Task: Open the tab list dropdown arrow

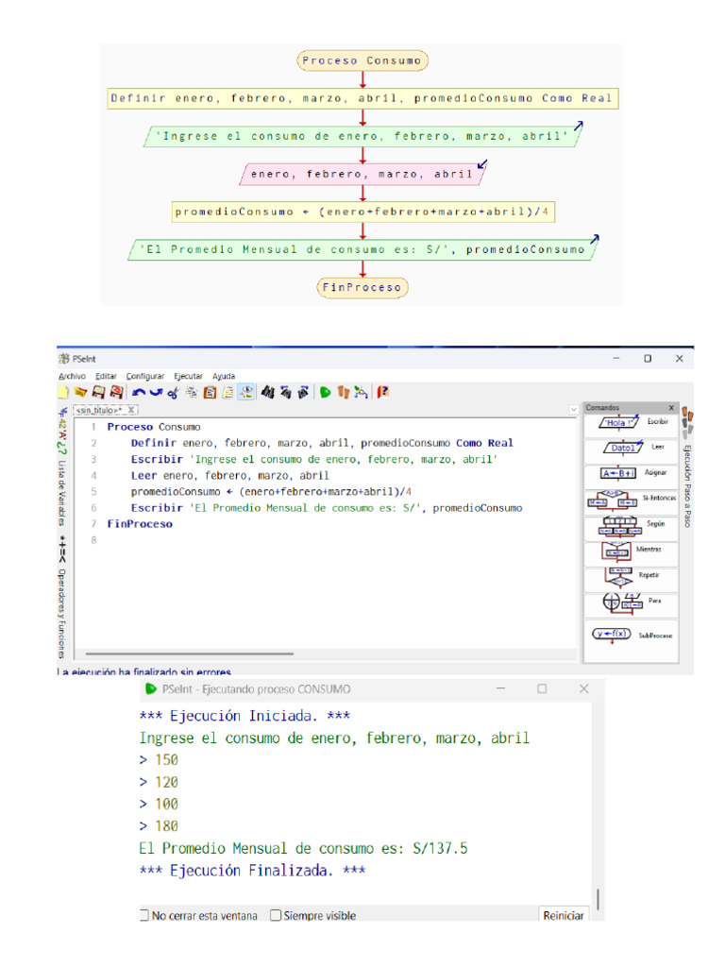Action: [x=574, y=410]
